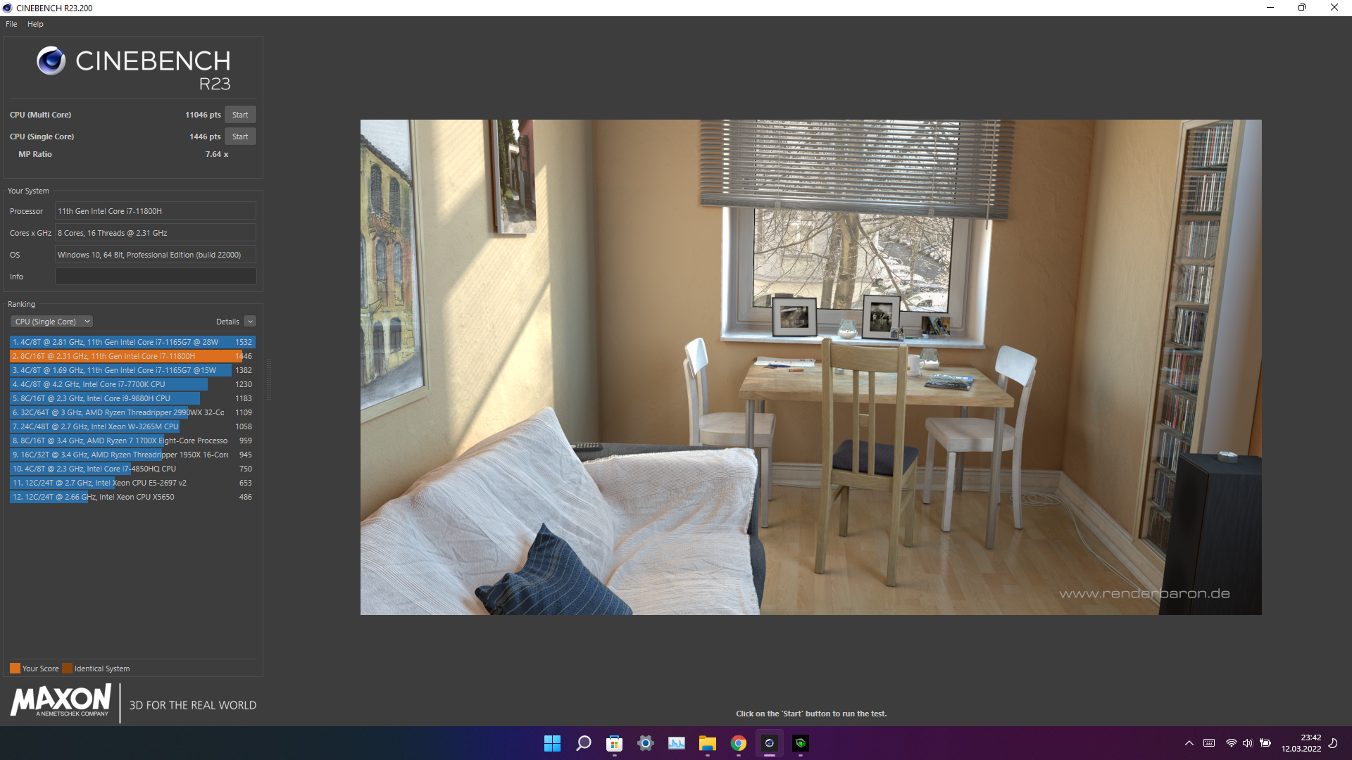Click the empty Info input field
Image resolution: width=1352 pixels, height=760 pixels.
click(156, 277)
